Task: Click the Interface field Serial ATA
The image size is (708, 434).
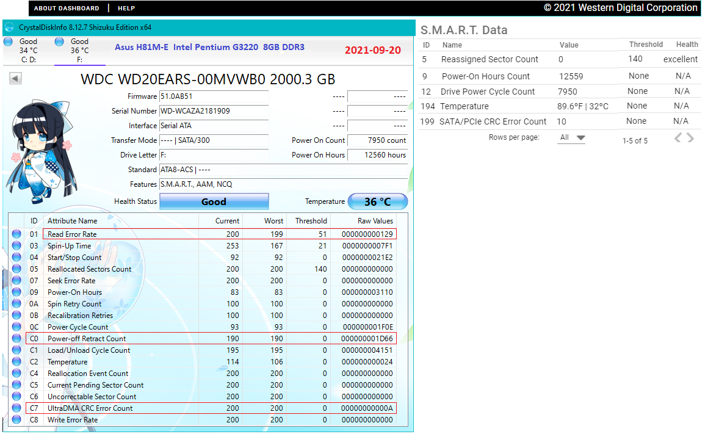Action: click(214, 126)
